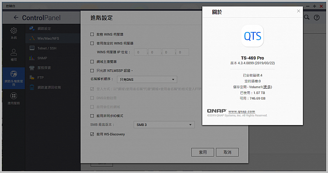
Task: Open www.qnap.com link
Action: [x=241, y=111]
